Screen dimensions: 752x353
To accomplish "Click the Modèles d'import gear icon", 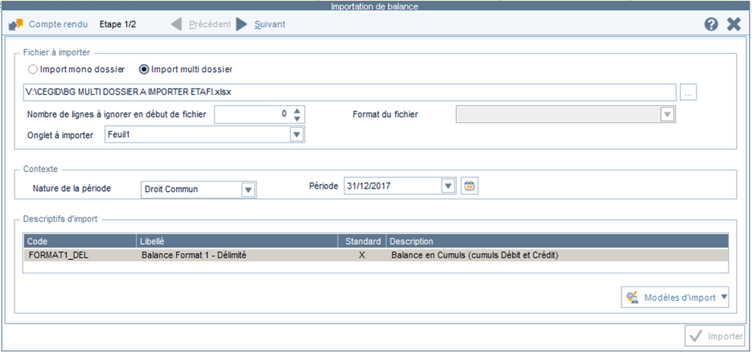I will pyautogui.click(x=631, y=298).
